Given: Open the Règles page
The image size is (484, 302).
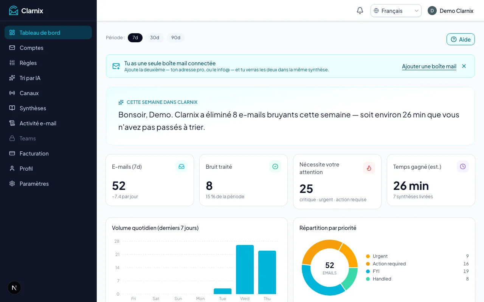Looking at the screenshot, I should [48, 63].
